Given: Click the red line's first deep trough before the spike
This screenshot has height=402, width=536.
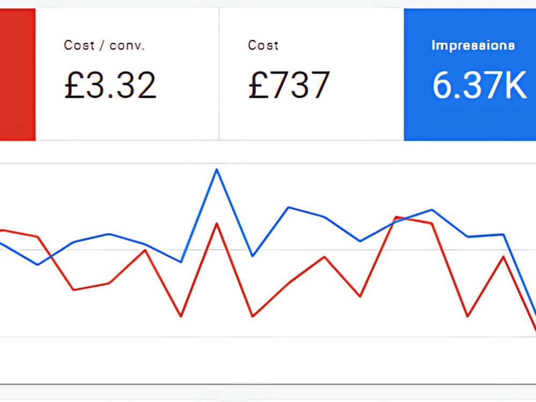Looking at the screenshot, I should [181, 317].
